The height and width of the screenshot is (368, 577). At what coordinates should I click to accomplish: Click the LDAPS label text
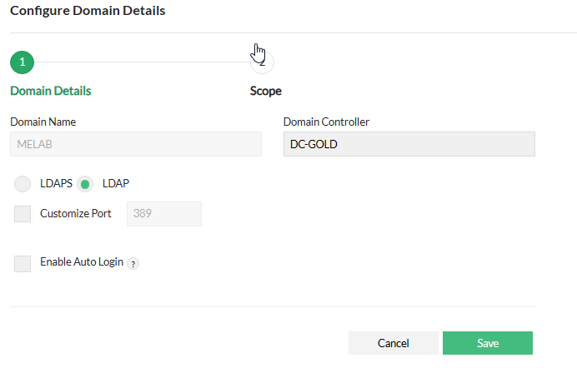[x=56, y=183]
